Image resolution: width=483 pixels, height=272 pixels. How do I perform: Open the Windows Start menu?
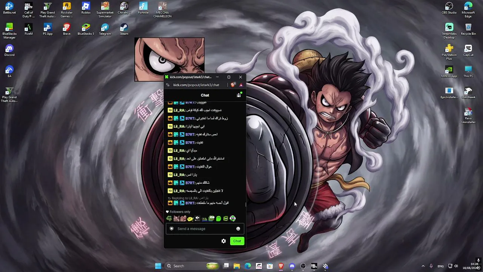pos(158,266)
